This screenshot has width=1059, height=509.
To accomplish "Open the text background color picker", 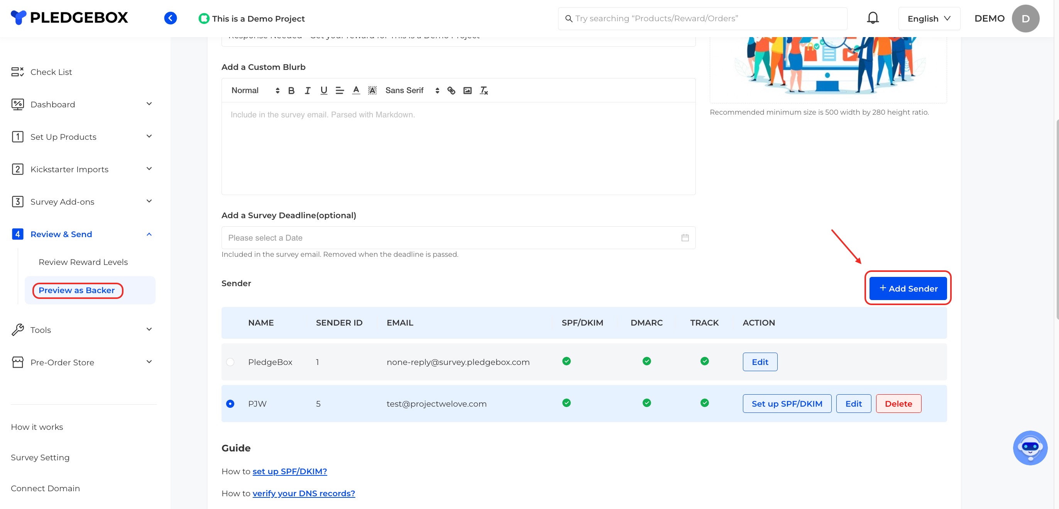I will tap(372, 90).
